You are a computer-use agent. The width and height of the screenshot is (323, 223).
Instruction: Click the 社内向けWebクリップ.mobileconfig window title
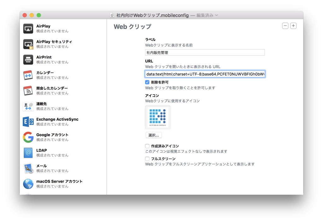click(x=152, y=15)
